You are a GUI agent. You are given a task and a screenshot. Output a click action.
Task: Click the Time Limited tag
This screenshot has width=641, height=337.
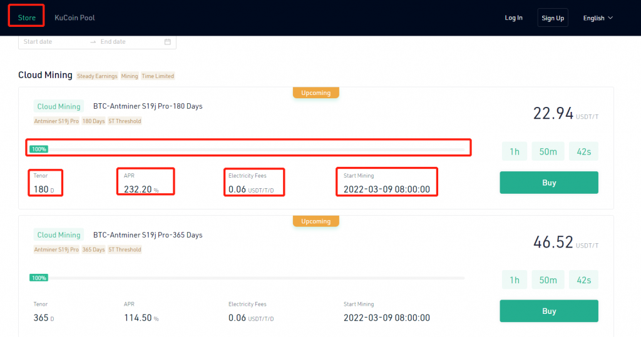[158, 76]
